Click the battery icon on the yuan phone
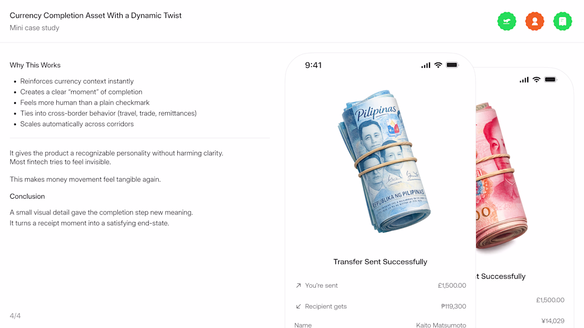This screenshot has width=584, height=328. pyautogui.click(x=551, y=79)
